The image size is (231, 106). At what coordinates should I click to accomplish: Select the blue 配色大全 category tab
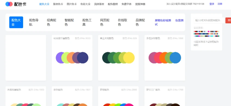16,22
